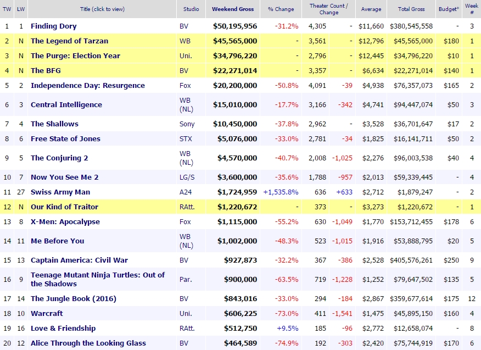Viewport: 481px width, 350px height.
Task: Click The Purge average $12,445
Action: click(x=371, y=55)
